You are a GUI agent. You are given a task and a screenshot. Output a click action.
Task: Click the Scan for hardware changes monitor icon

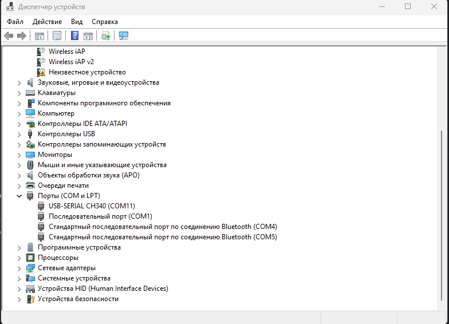pos(124,35)
